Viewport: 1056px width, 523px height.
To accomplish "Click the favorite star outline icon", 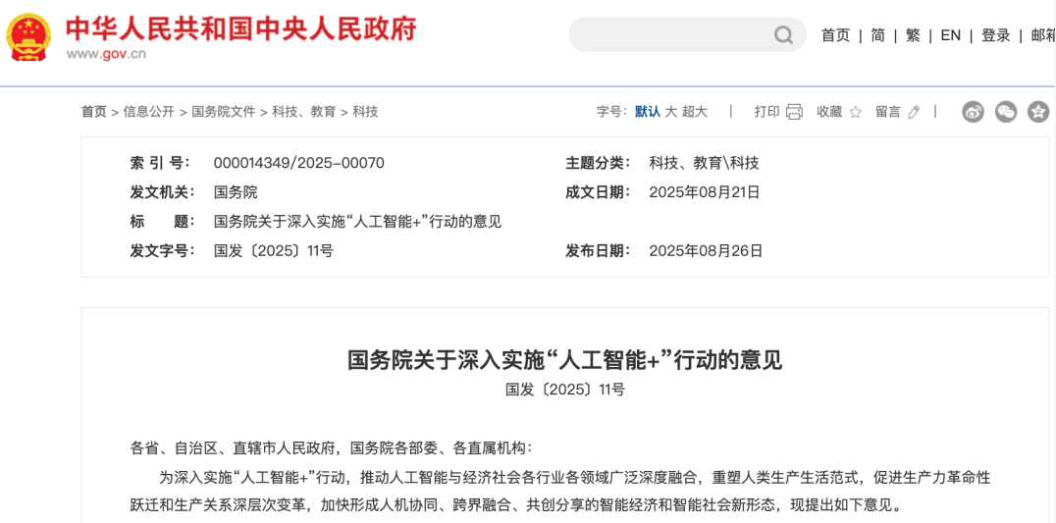I will (x=856, y=112).
